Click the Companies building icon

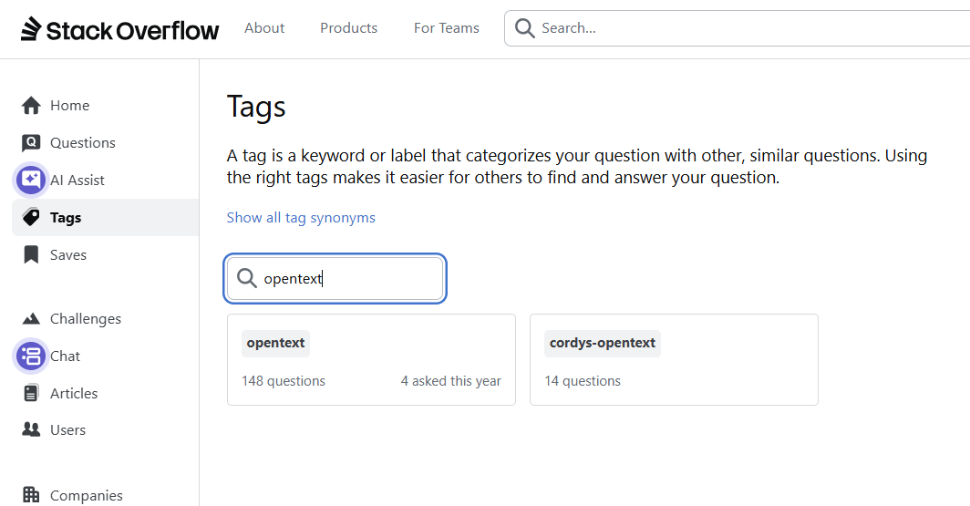pos(31,495)
